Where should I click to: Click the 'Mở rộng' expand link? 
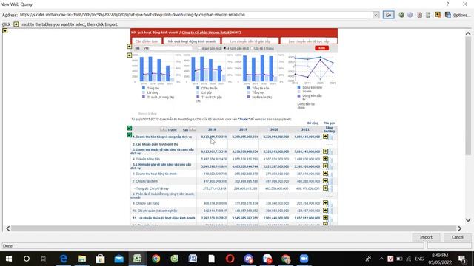click(x=313, y=123)
